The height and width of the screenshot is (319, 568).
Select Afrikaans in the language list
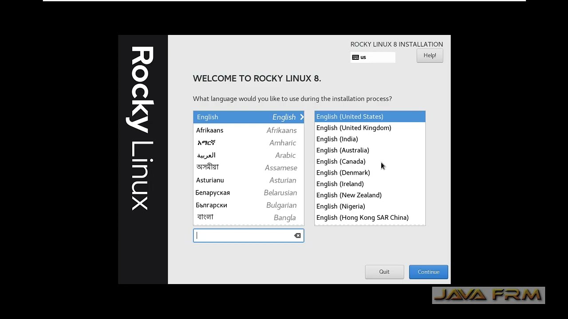click(248, 130)
